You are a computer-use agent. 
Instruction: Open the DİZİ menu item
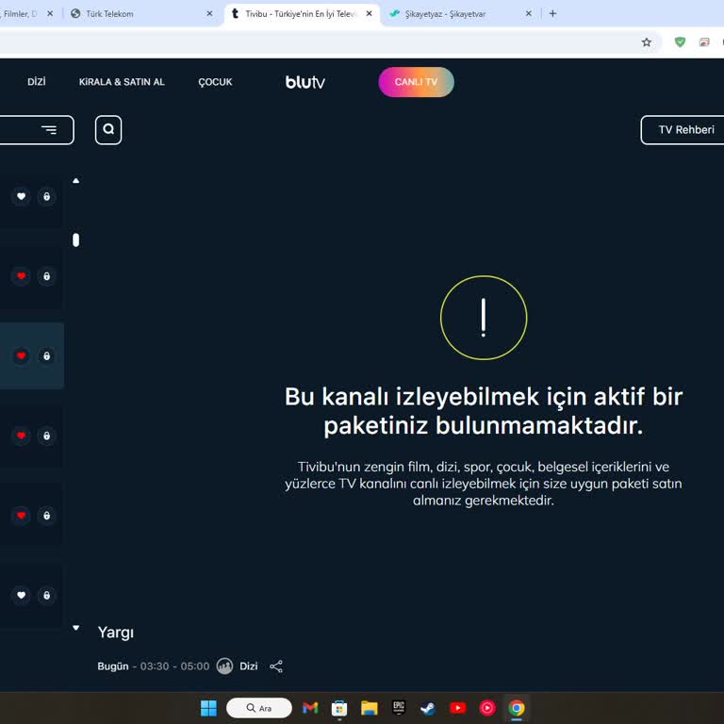(x=37, y=82)
